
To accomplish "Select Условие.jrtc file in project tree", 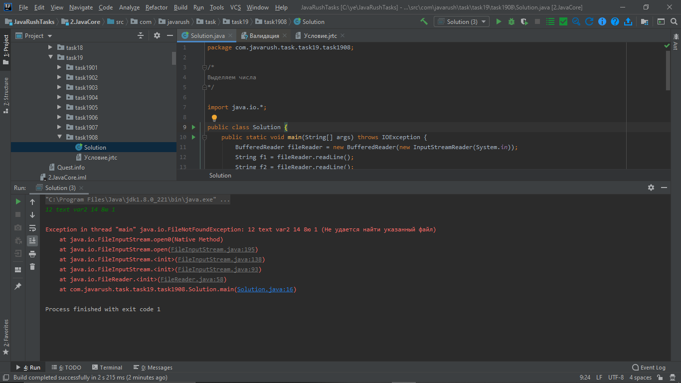I will pos(101,157).
